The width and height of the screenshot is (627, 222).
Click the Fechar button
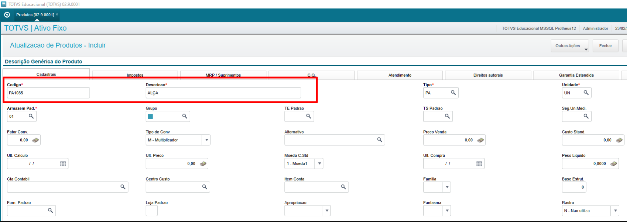click(605, 46)
